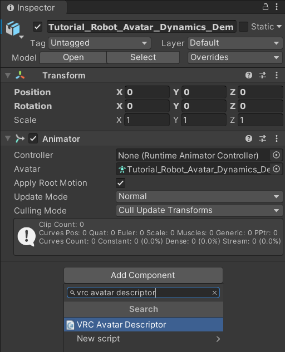
Task: Open the Layer dropdown showing Default
Action: click(235, 43)
